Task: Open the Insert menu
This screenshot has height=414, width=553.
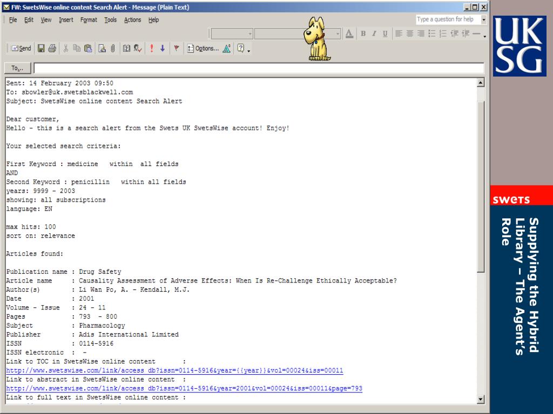Action: [66, 20]
